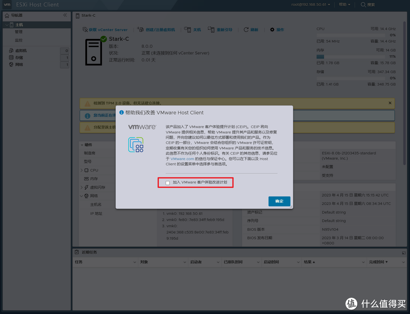The image size is (410, 314).
Task: Expand the CPU hardware row
Action: click(82, 170)
